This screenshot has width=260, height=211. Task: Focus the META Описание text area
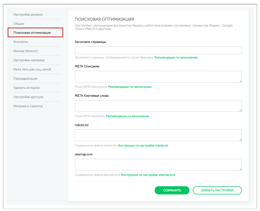tap(158, 77)
